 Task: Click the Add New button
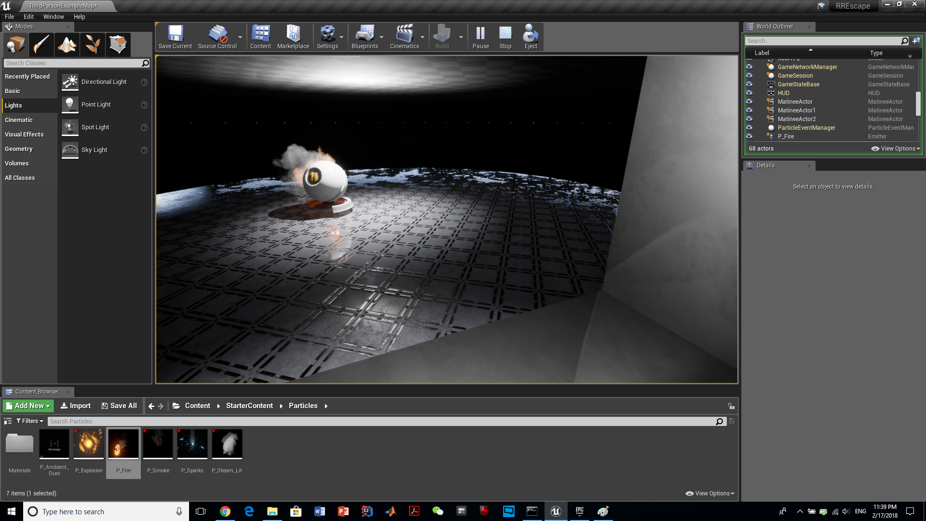(28, 406)
